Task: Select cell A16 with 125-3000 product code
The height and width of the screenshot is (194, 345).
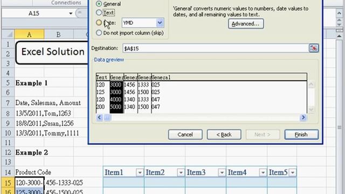Action: point(29,191)
